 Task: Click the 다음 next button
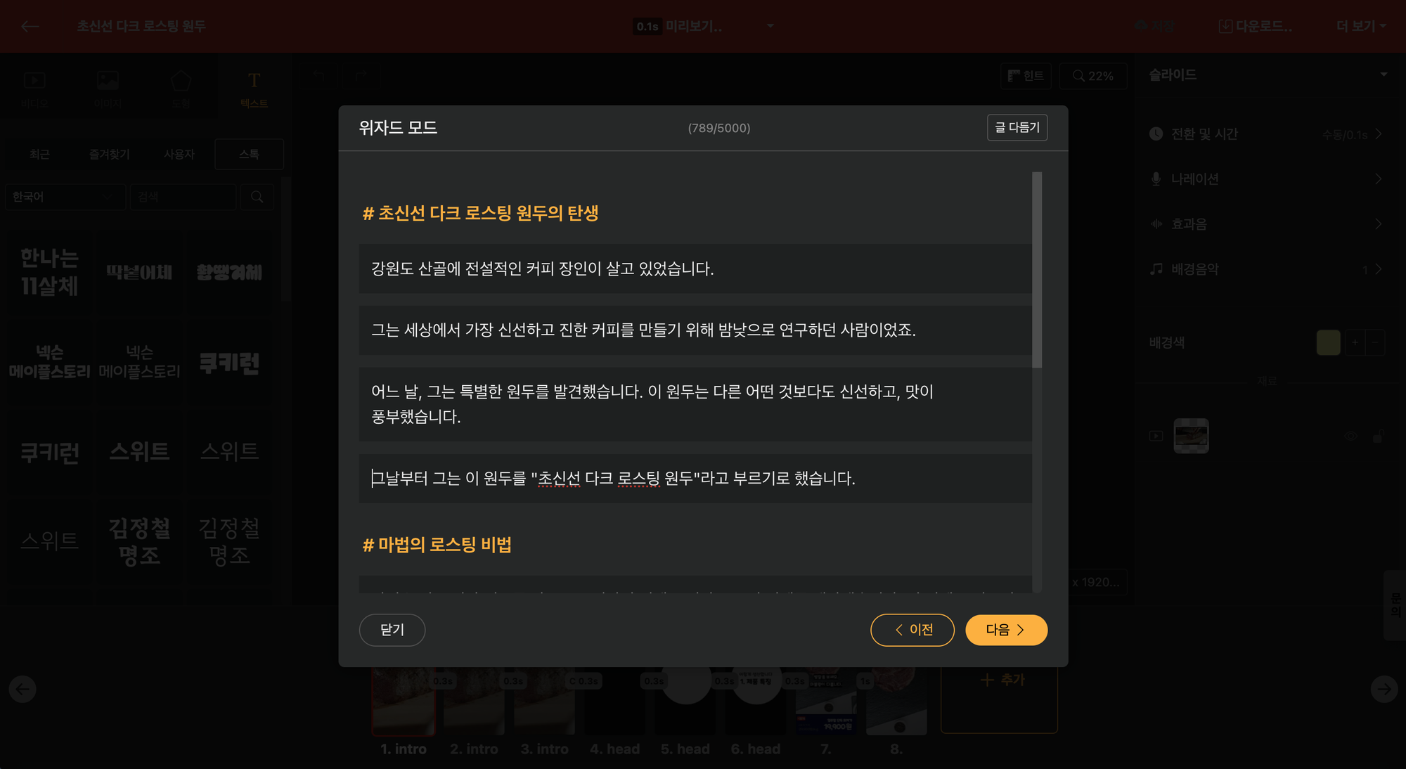coord(1006,630)
